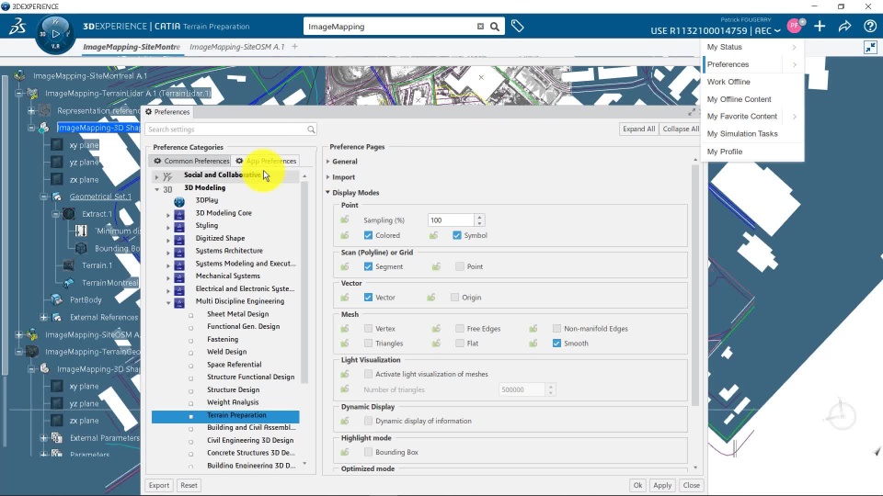
Task: Click the PF user profile avatar
Action: click(795, 26)
